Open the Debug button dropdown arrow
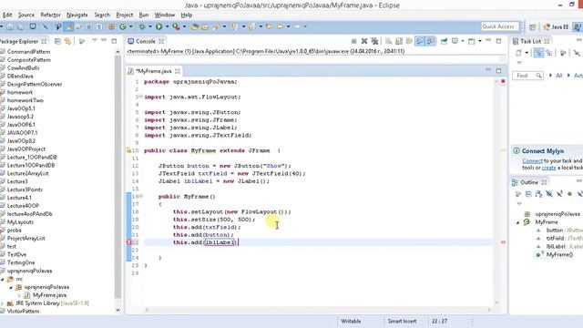The width and height of the screenshot is (583, 328). (x=150, y=26)
